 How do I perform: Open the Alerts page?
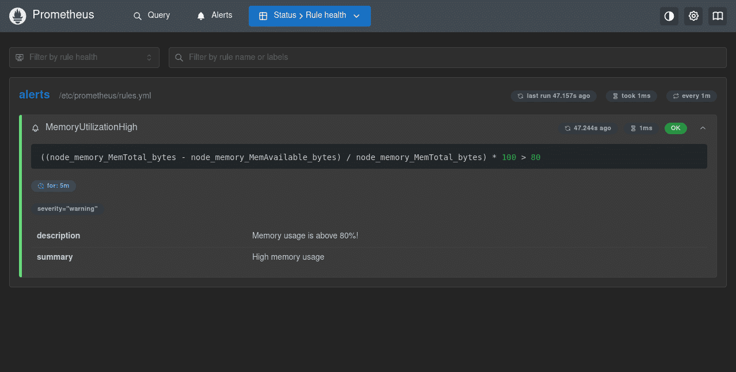pos(214,16)
